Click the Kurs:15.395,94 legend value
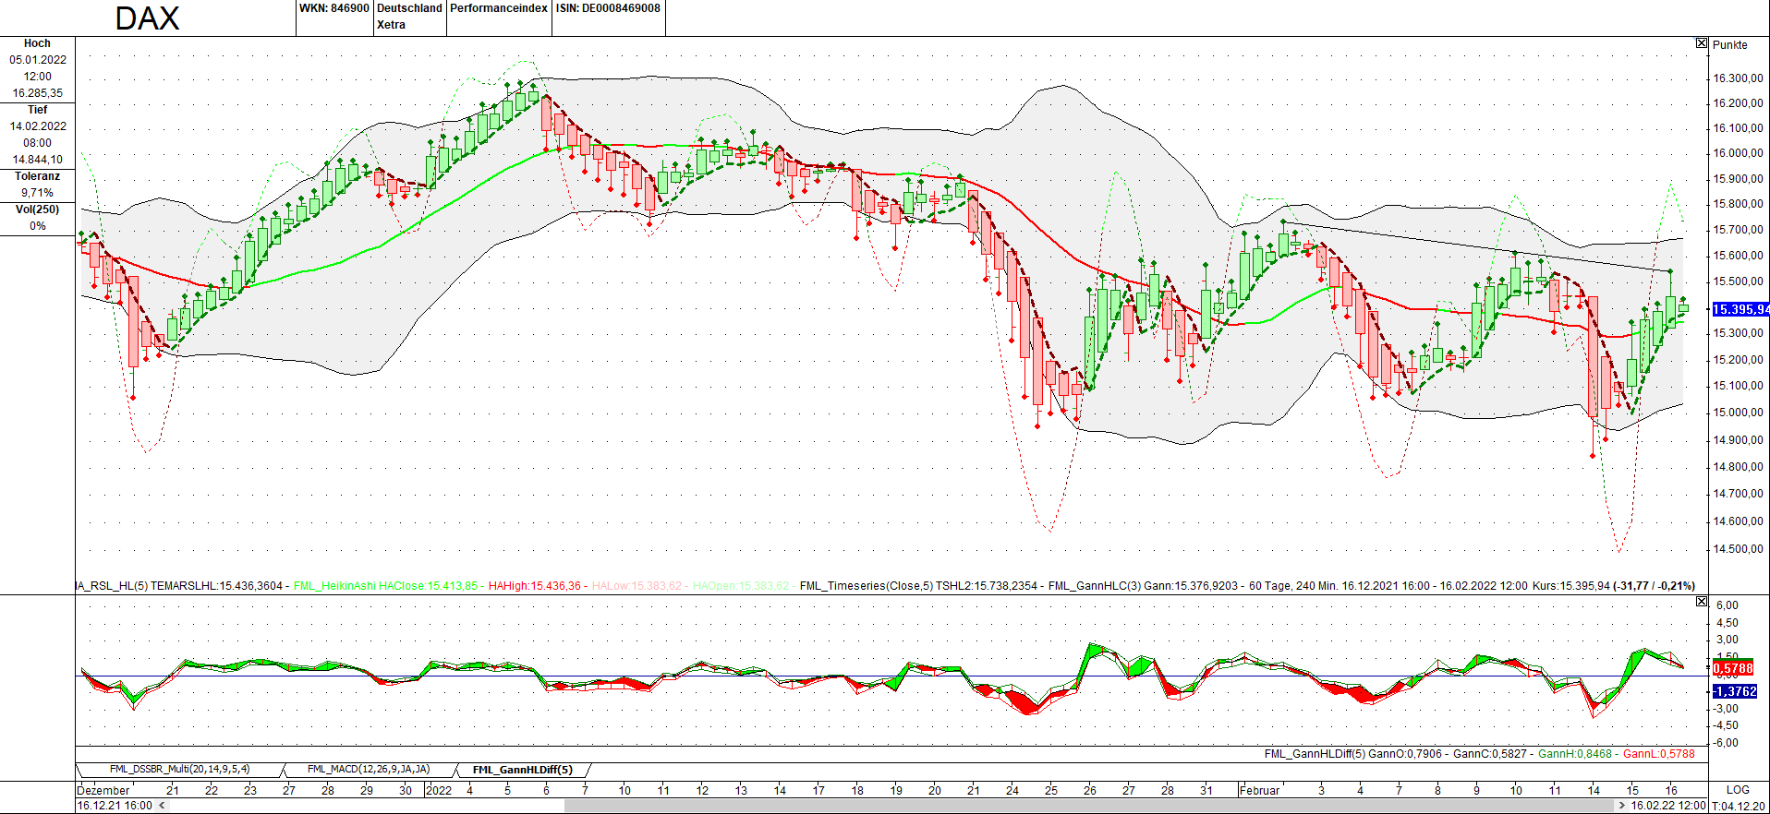The image size is (1770, 814). [1570, 586]
